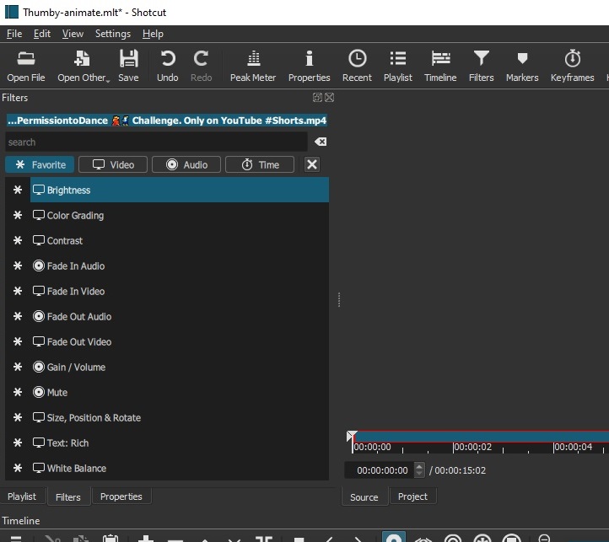609x542 pixels.
Task: Open the Settings menu
Action: [112, 34]
